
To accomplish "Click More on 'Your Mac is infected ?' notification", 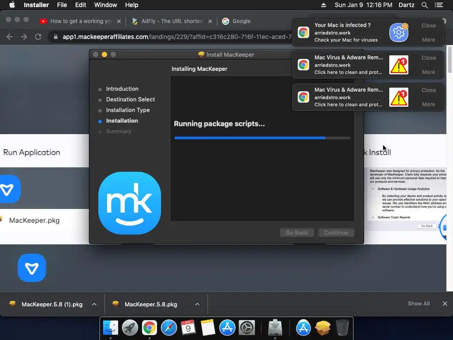I will pyautogui.click(x=428, y=39).
